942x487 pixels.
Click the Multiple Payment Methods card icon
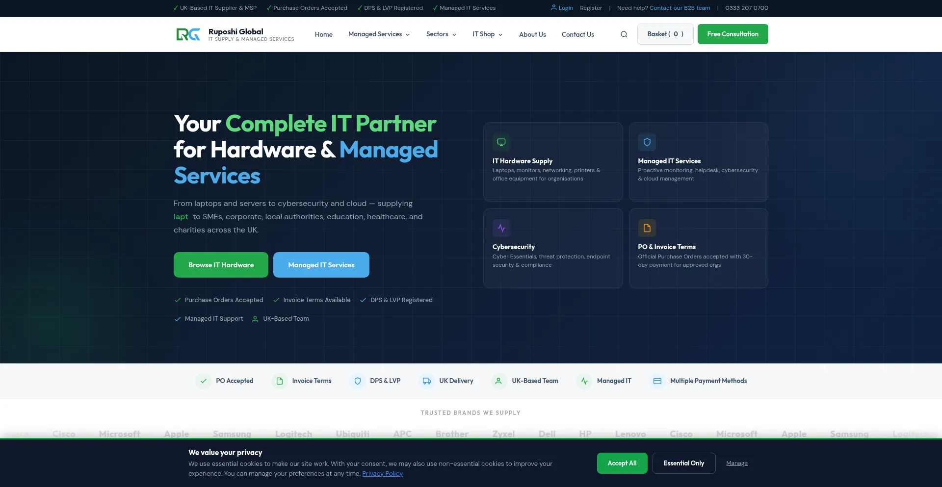[x=657, y=381]
